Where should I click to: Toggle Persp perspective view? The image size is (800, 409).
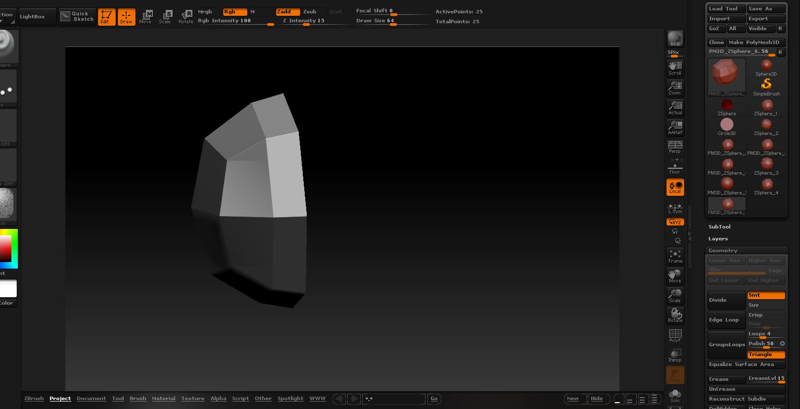(x=675, y=146)
